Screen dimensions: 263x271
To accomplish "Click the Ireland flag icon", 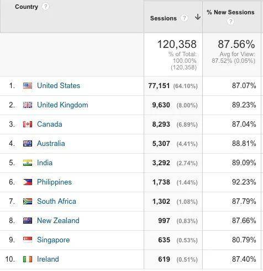I will (28, 259).
